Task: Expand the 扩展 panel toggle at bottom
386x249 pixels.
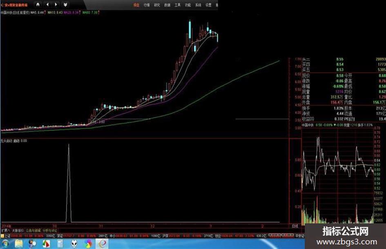Action: pyautogui.click(x=5, y=231)
